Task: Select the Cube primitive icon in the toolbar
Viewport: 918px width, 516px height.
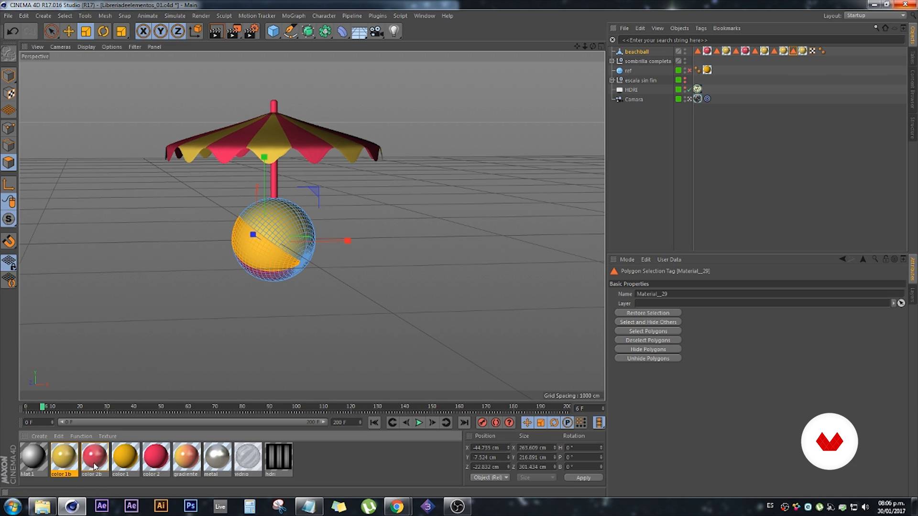Action: point(273,31)
